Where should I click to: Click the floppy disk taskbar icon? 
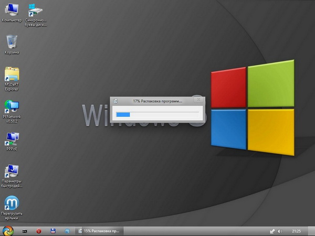click(53, 231)
